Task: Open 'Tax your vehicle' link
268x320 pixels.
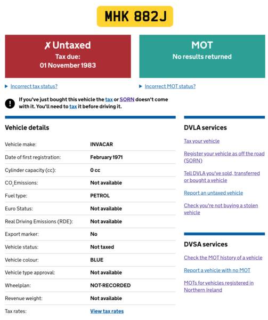Action: tap(202, 141)
